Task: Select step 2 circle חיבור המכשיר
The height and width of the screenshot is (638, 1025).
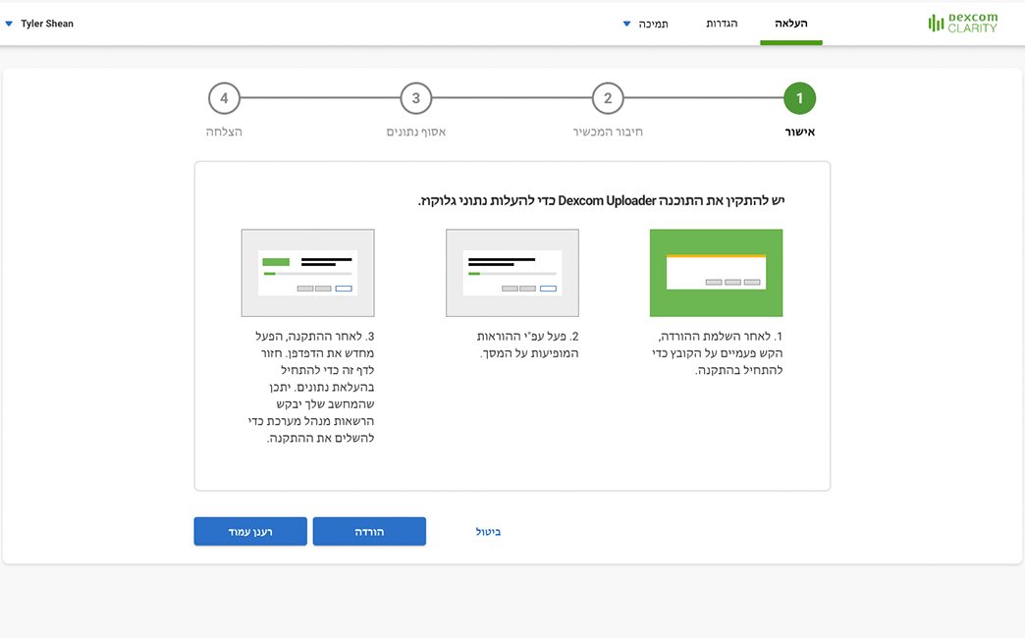Action: coord(608,98)
